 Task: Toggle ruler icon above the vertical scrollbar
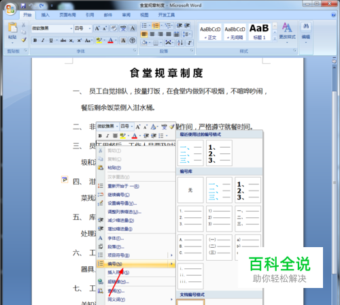334,61
